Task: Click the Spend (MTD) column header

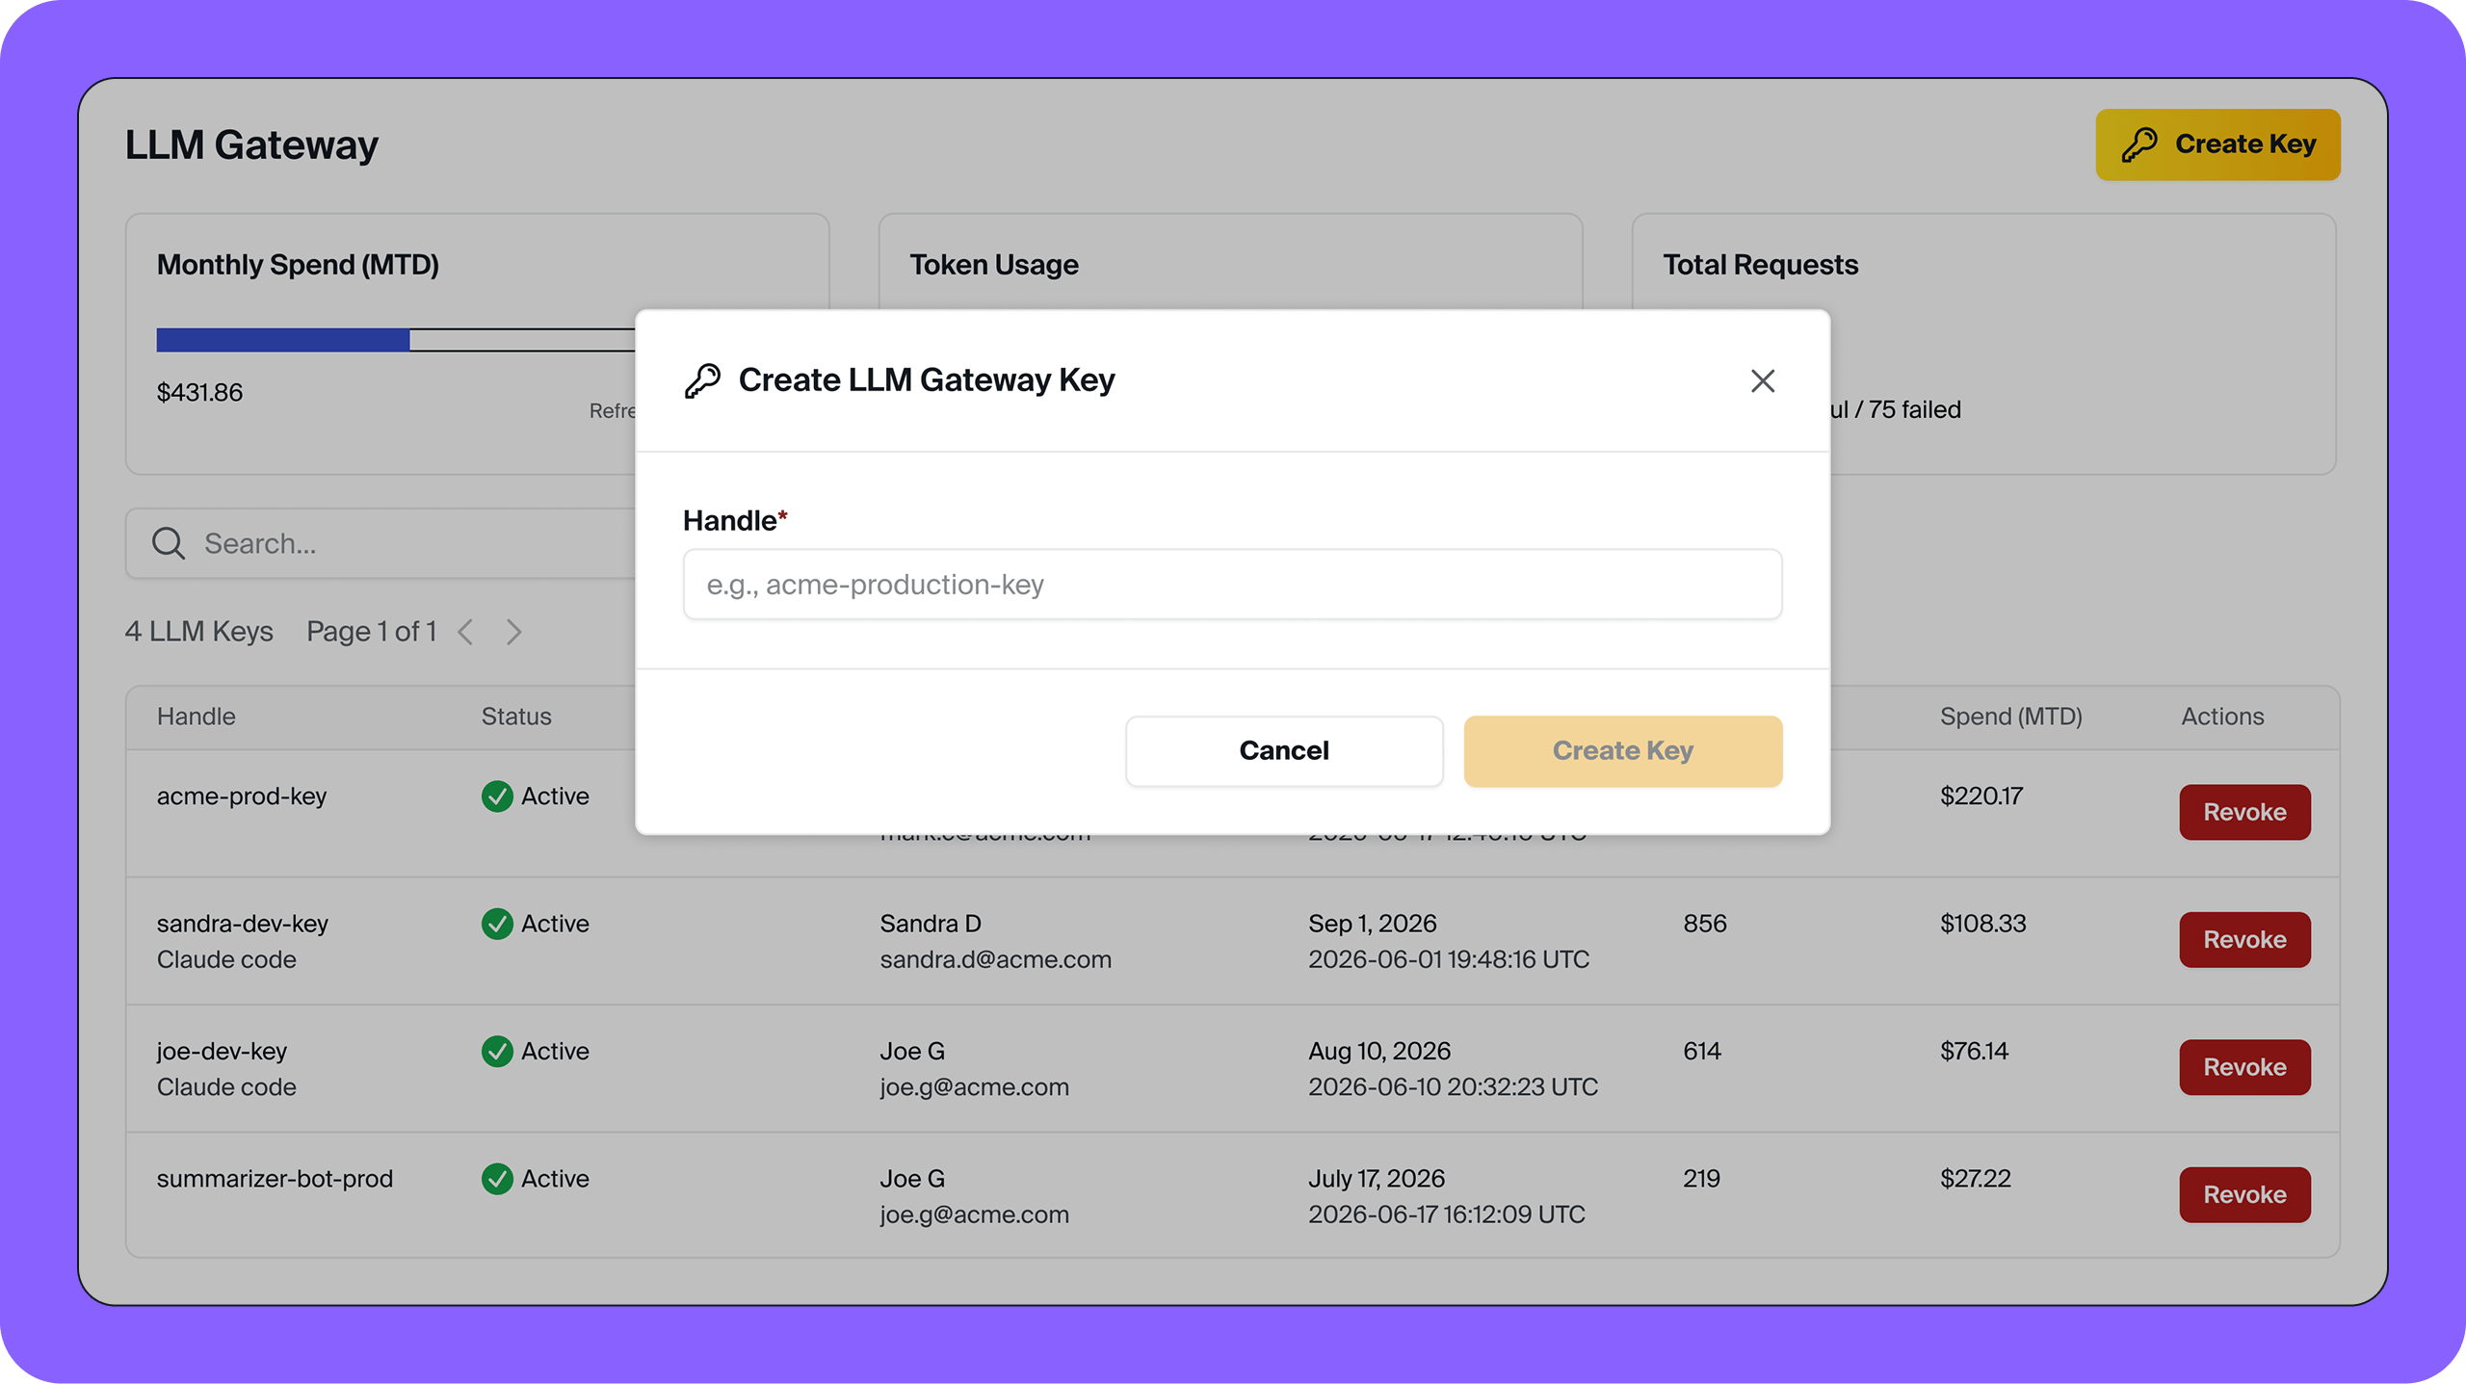Action: (2011, 717)
